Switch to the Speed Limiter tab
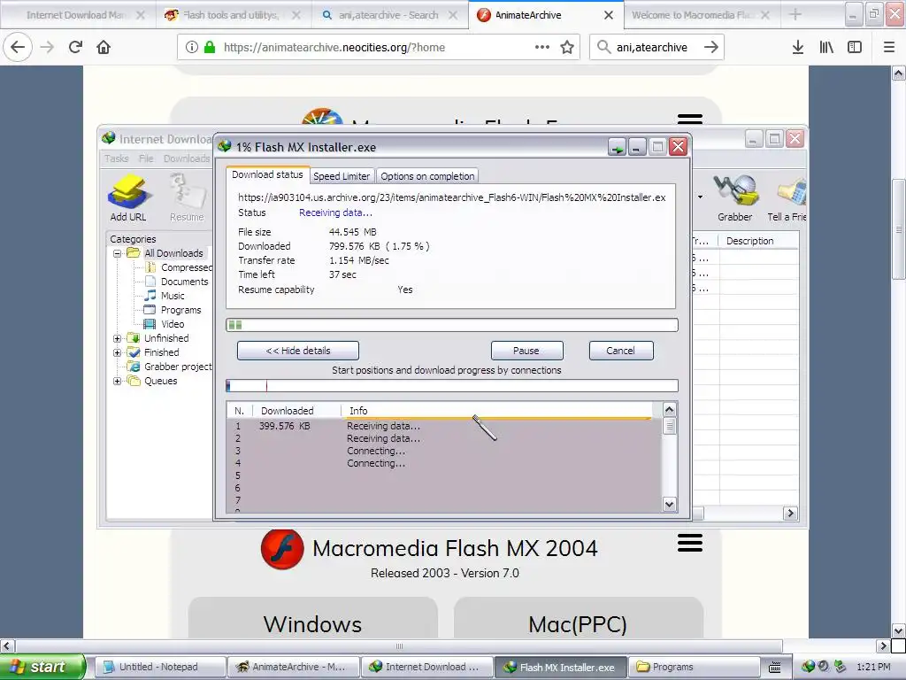The width and height of the screenshot is (906, 680). pos(342,176)
